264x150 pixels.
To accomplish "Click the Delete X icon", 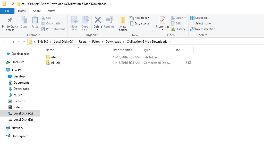I will [x=98, y=20].
